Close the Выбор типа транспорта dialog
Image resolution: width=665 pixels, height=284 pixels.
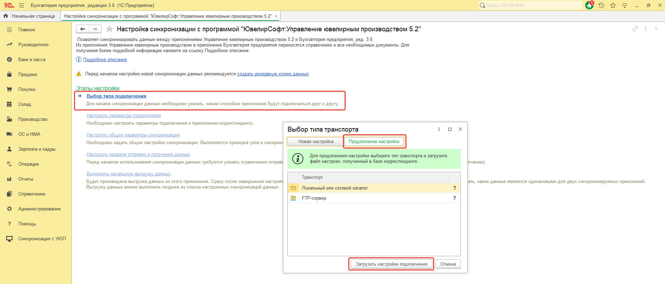(x=460, y=129)
